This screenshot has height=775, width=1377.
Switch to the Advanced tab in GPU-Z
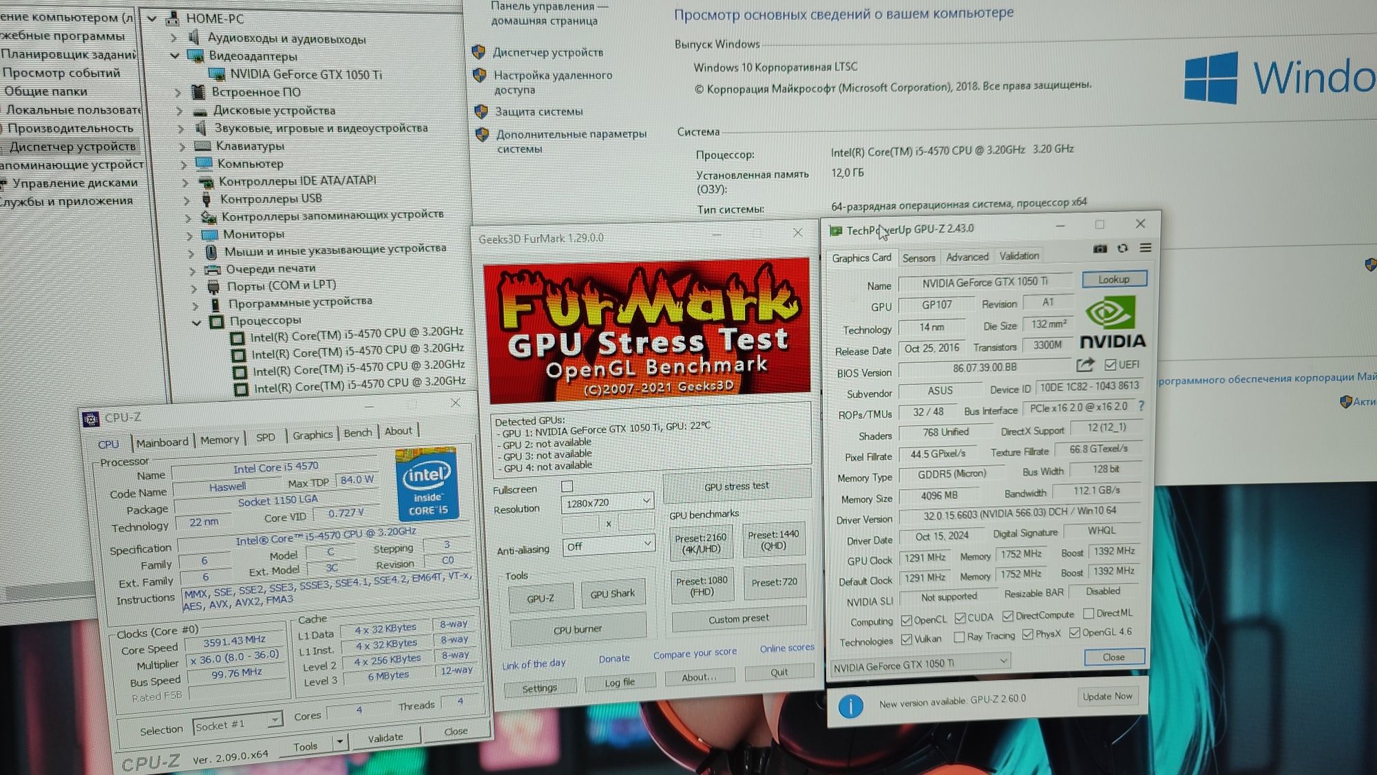[967, 257]
